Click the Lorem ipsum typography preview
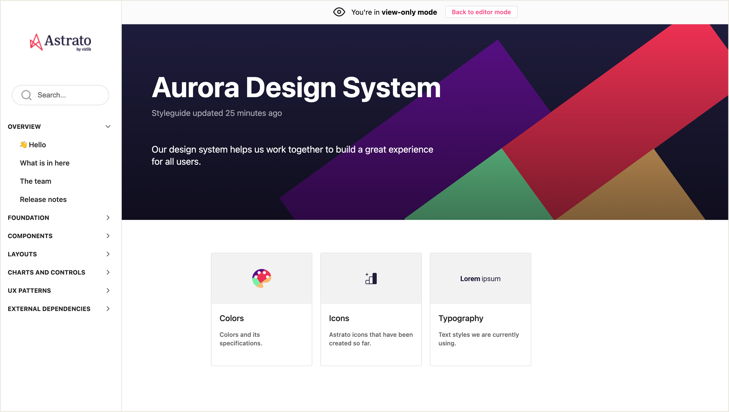This screenshot has height=412, width=729. pos(480,279)
